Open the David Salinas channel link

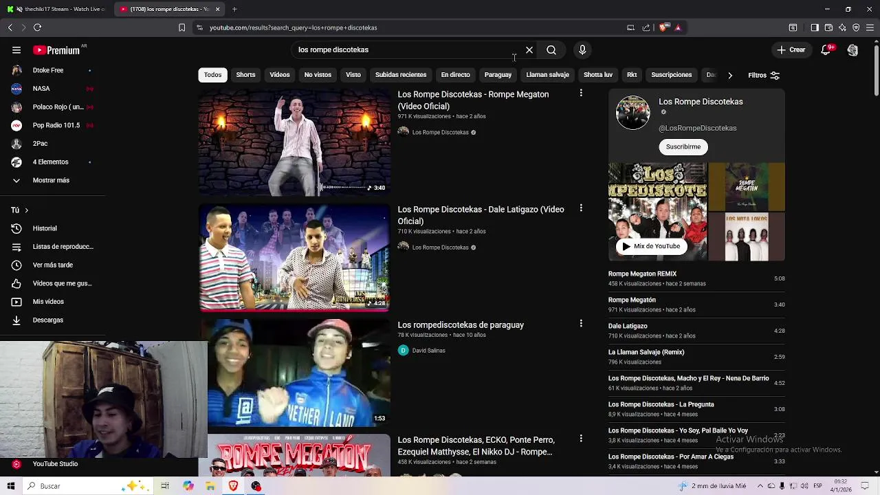(x=428, y=351)
